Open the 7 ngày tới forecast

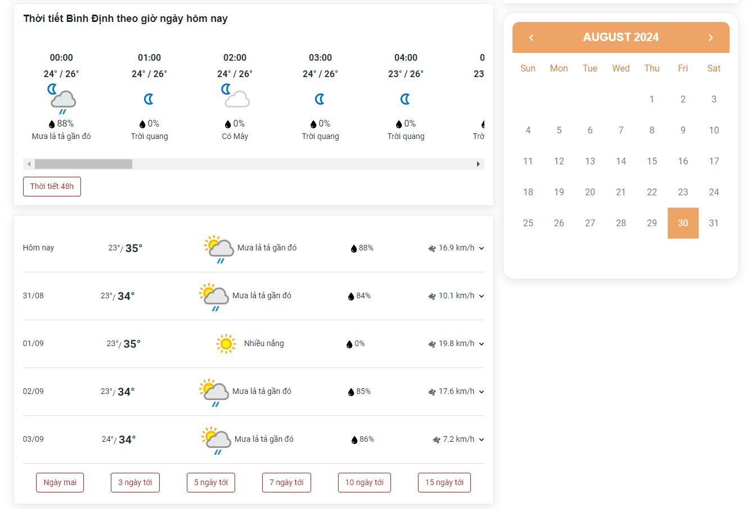click(x=286, y=482)
